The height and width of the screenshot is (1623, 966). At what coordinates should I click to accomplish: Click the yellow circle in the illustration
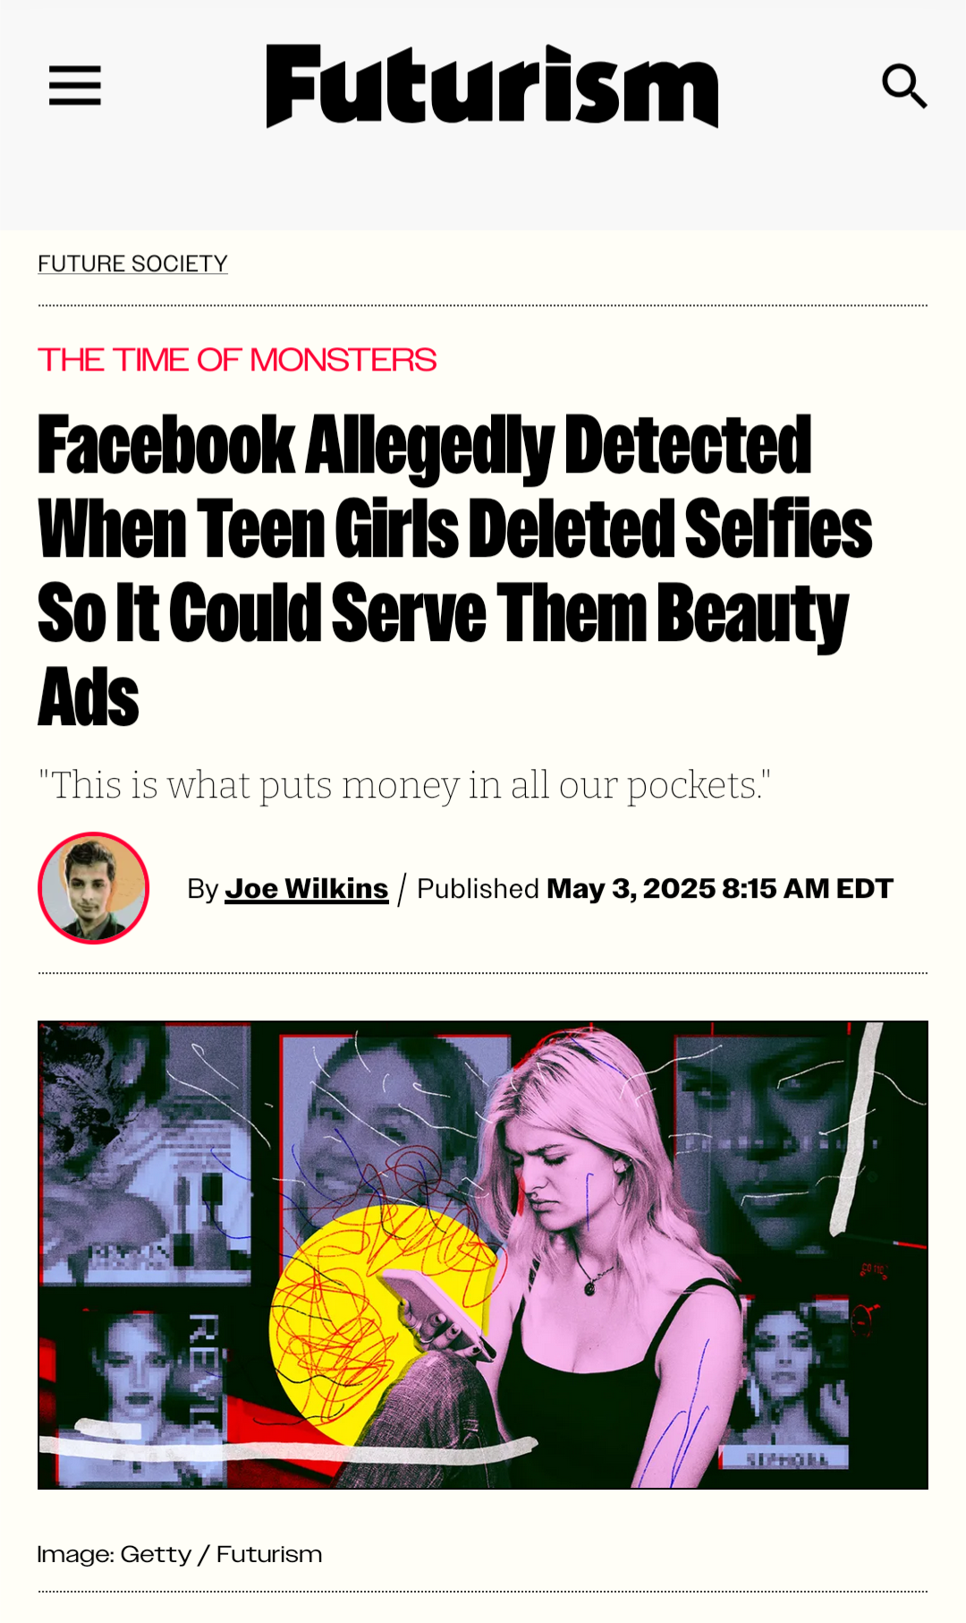click(x=376, y=1316)
